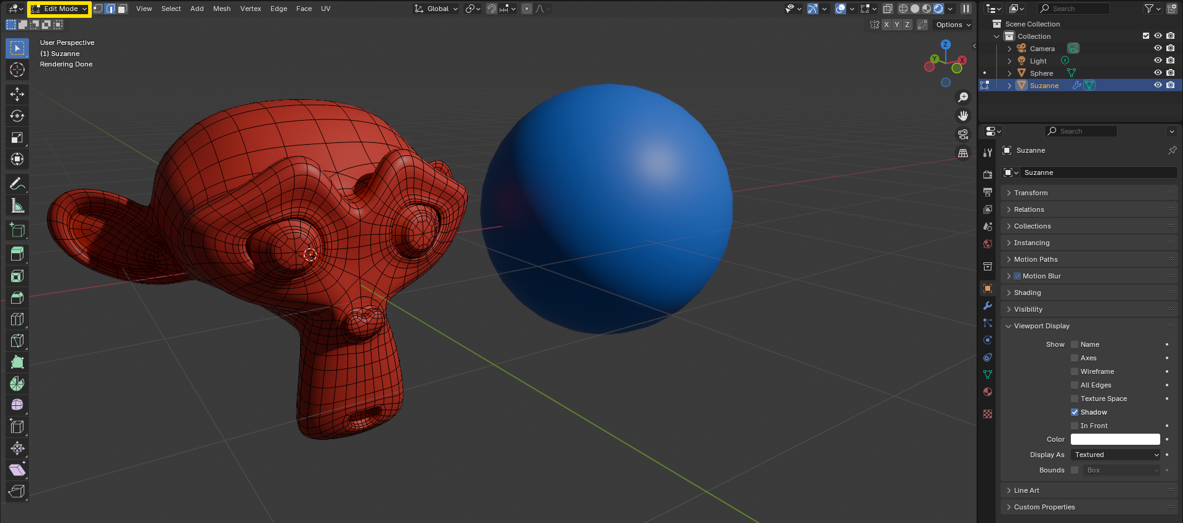
Task: Switch to face select mode
Action: (123, 9)
